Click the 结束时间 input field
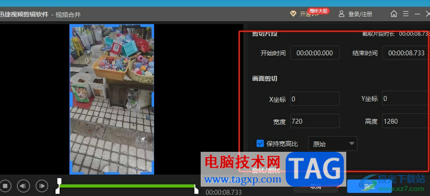The width and height of the screenshot is (430, 196). click(x=406, y=53)
